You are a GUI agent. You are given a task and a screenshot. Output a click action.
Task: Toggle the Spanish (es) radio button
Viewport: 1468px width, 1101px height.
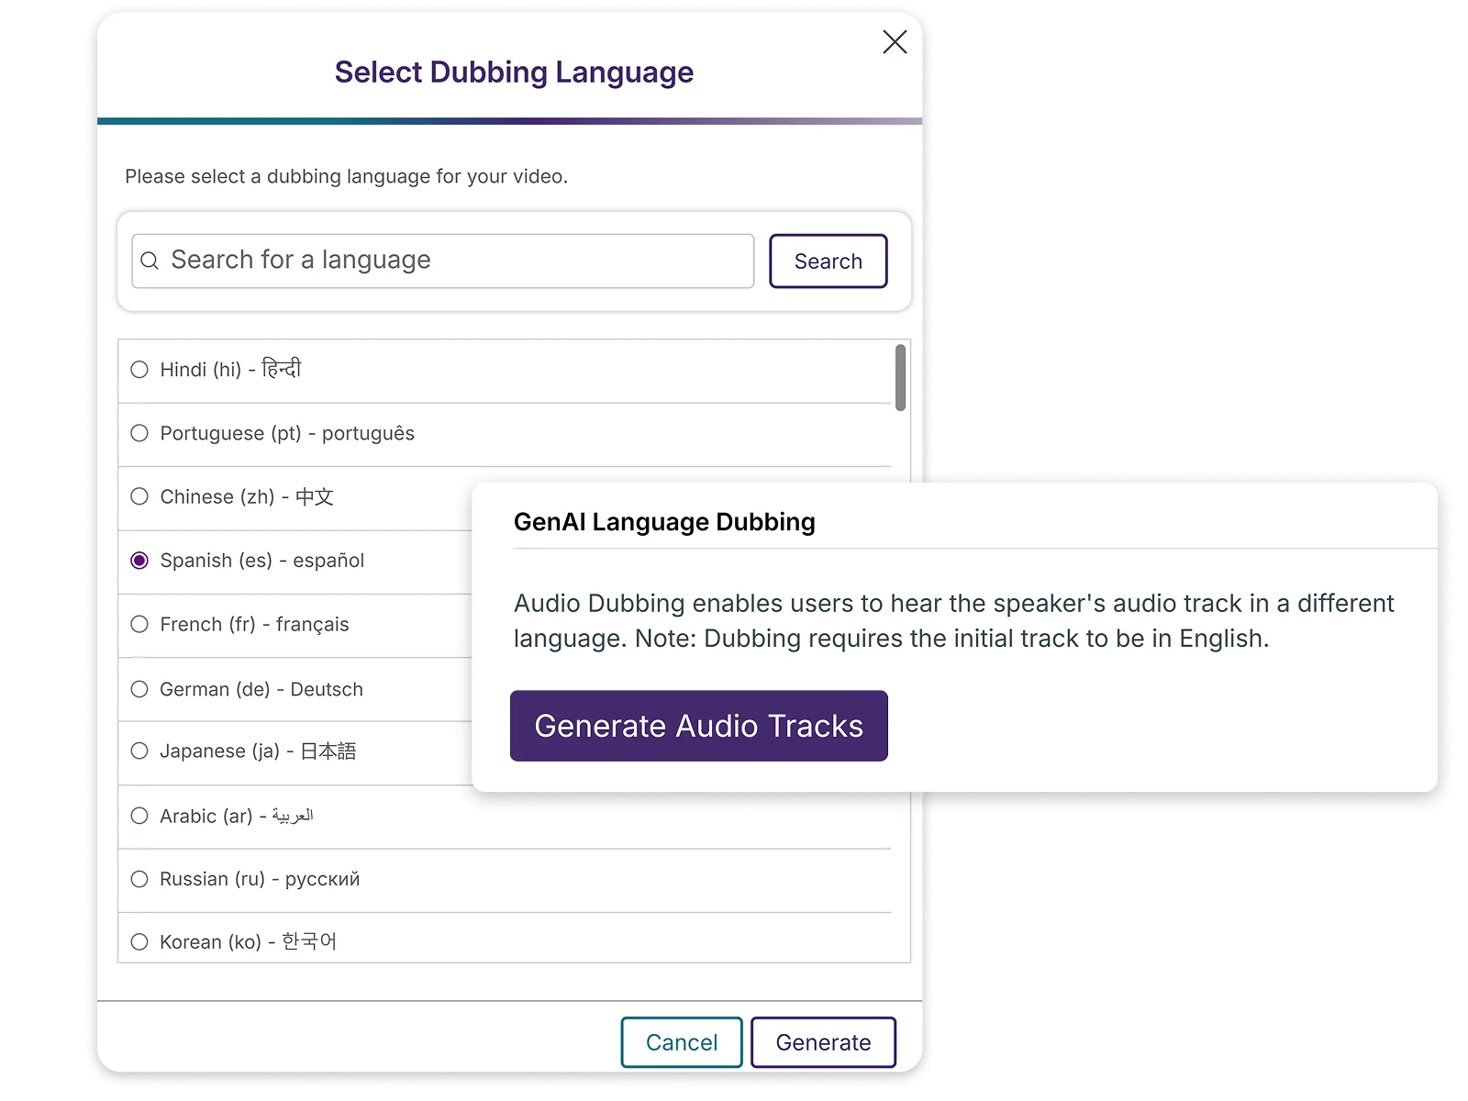pos(139,561)
